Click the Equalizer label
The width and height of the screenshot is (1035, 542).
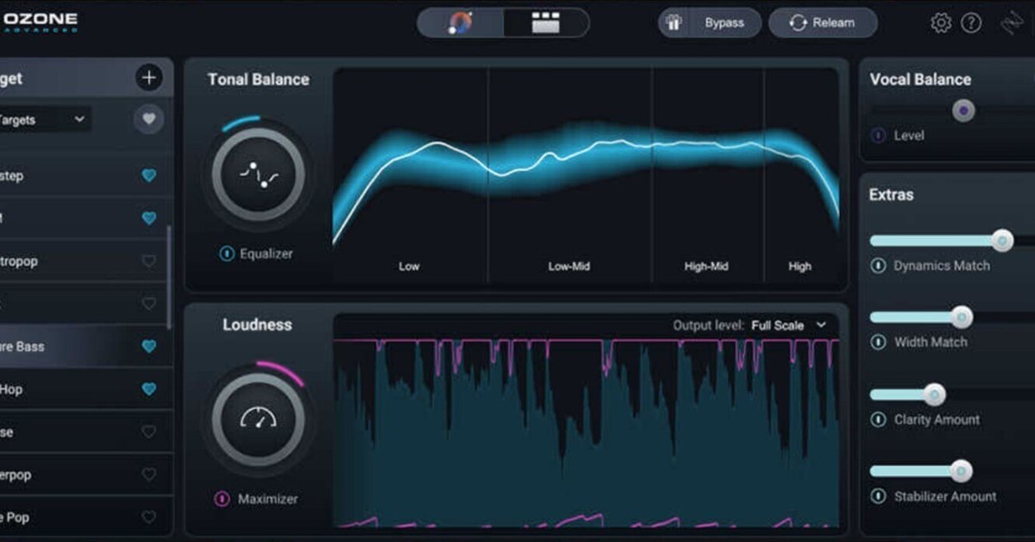click(x=267, y=254)
